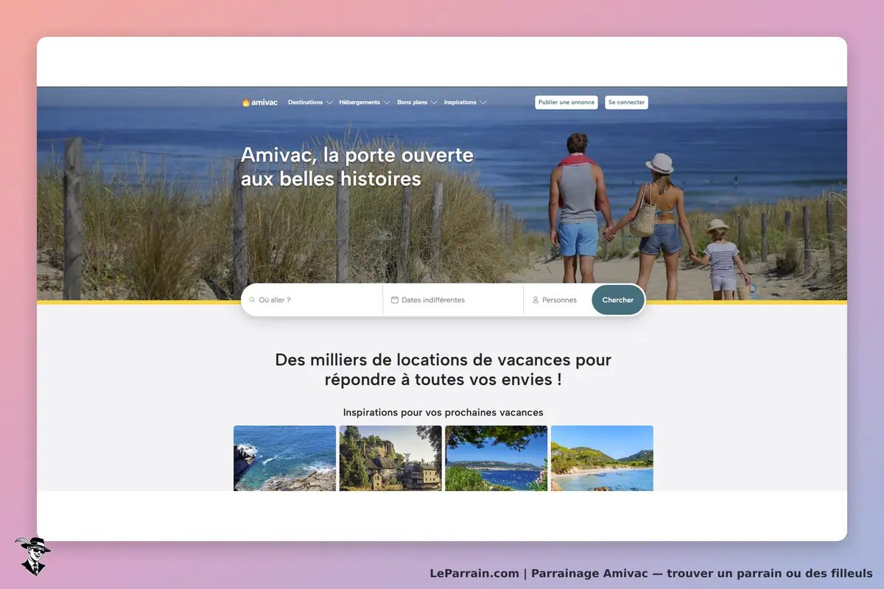The width and height of the screenshot is (884, 589).
Task: Click heading Des milliers de locations de vacances
Action: [x=443, y=370]
